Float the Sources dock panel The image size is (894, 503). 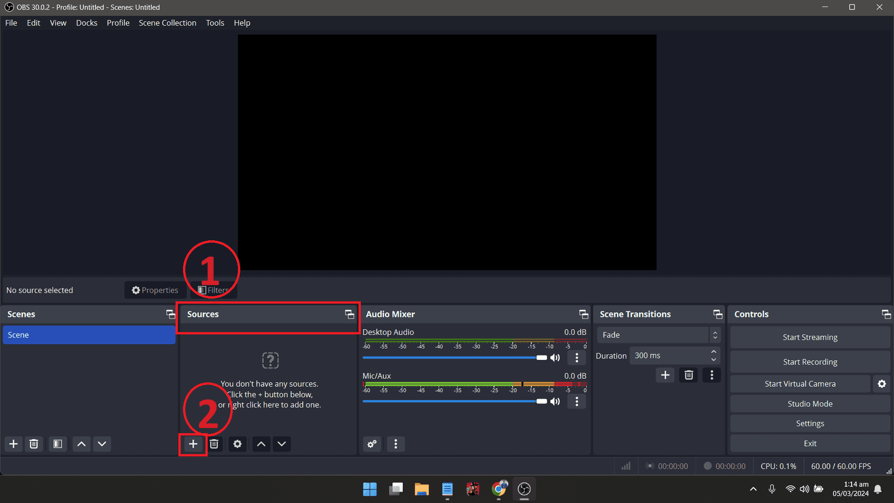pos(349,314)
